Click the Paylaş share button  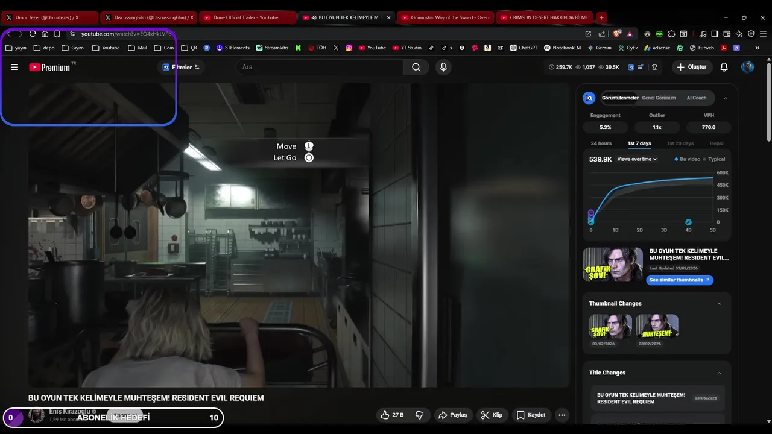click(453, 415)
